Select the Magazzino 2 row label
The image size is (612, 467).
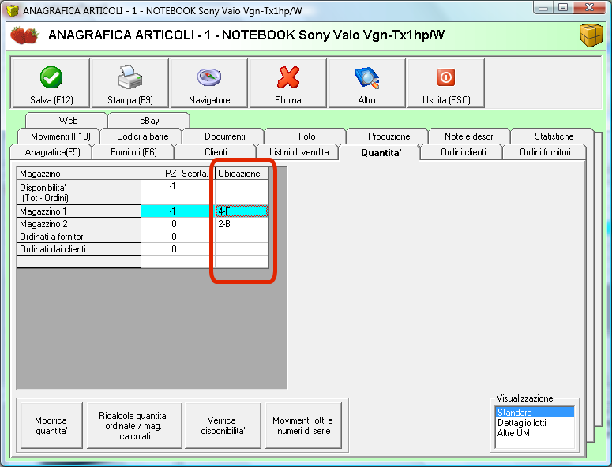pos(78,224)
